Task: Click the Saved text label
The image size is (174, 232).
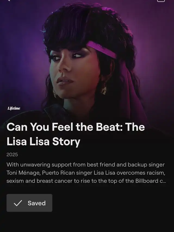Action: pos(37,203)
